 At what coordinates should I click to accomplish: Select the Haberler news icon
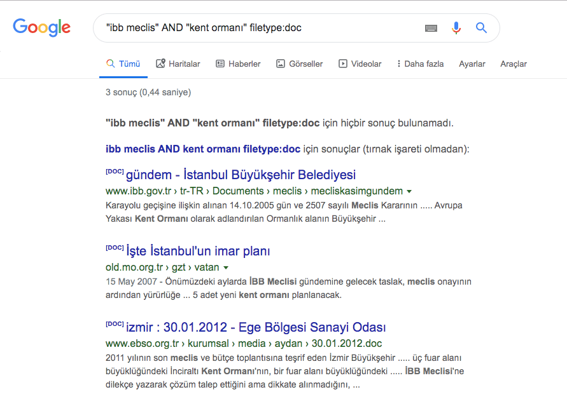(x=220, y=64)
